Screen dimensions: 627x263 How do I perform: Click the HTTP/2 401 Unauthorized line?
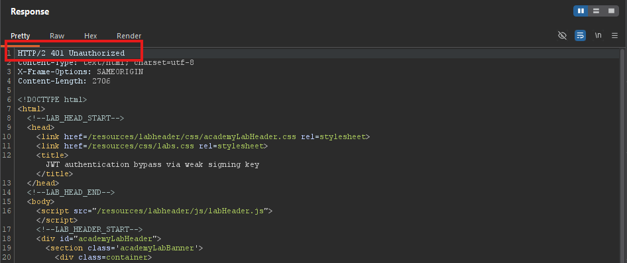(x=71, y=53)
